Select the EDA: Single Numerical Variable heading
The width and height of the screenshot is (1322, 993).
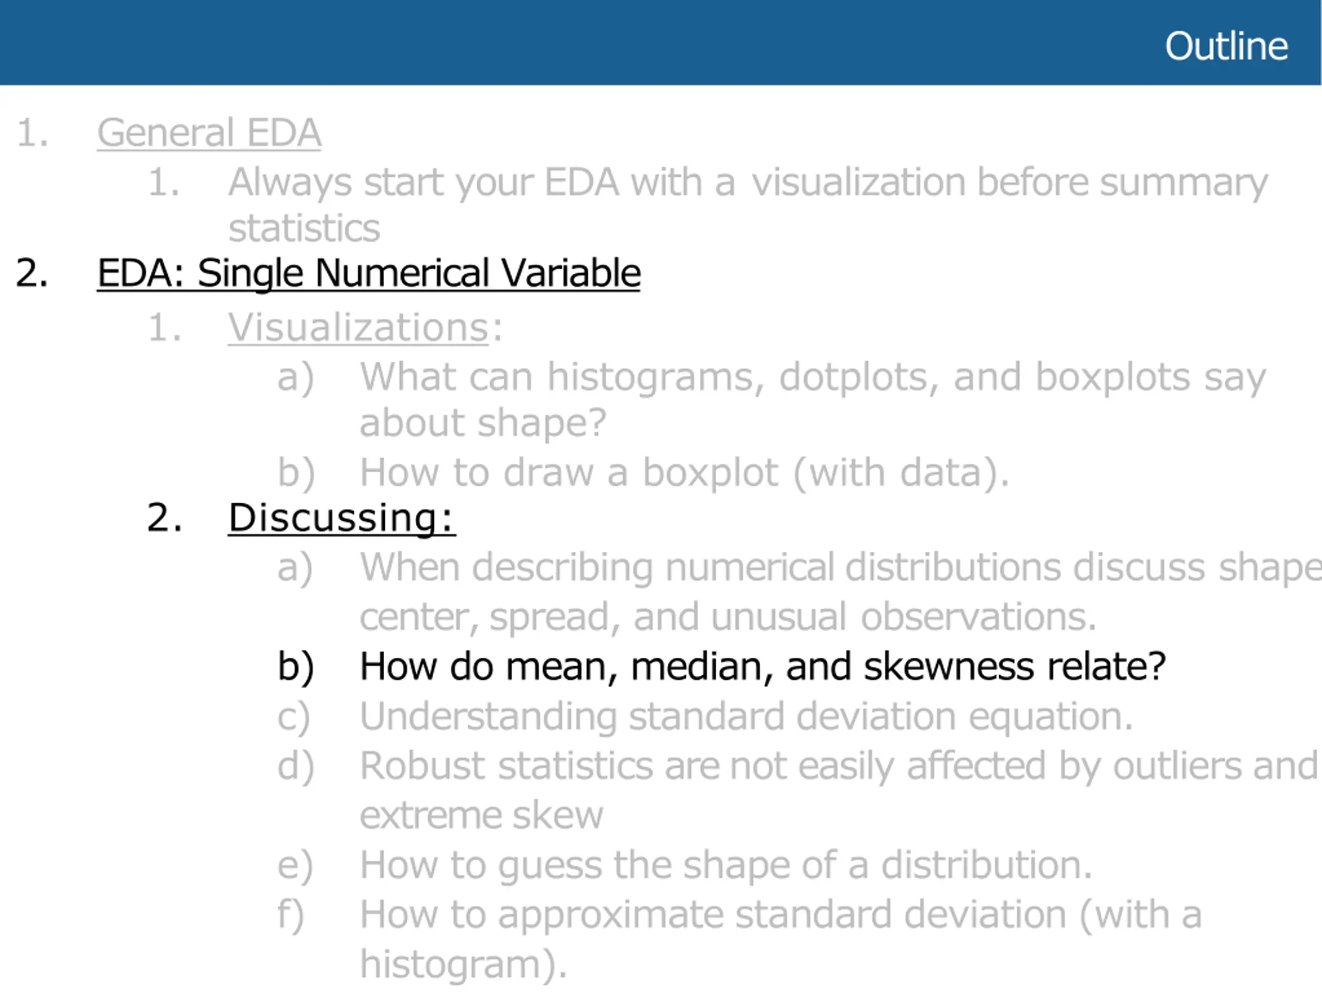point(369,273)
